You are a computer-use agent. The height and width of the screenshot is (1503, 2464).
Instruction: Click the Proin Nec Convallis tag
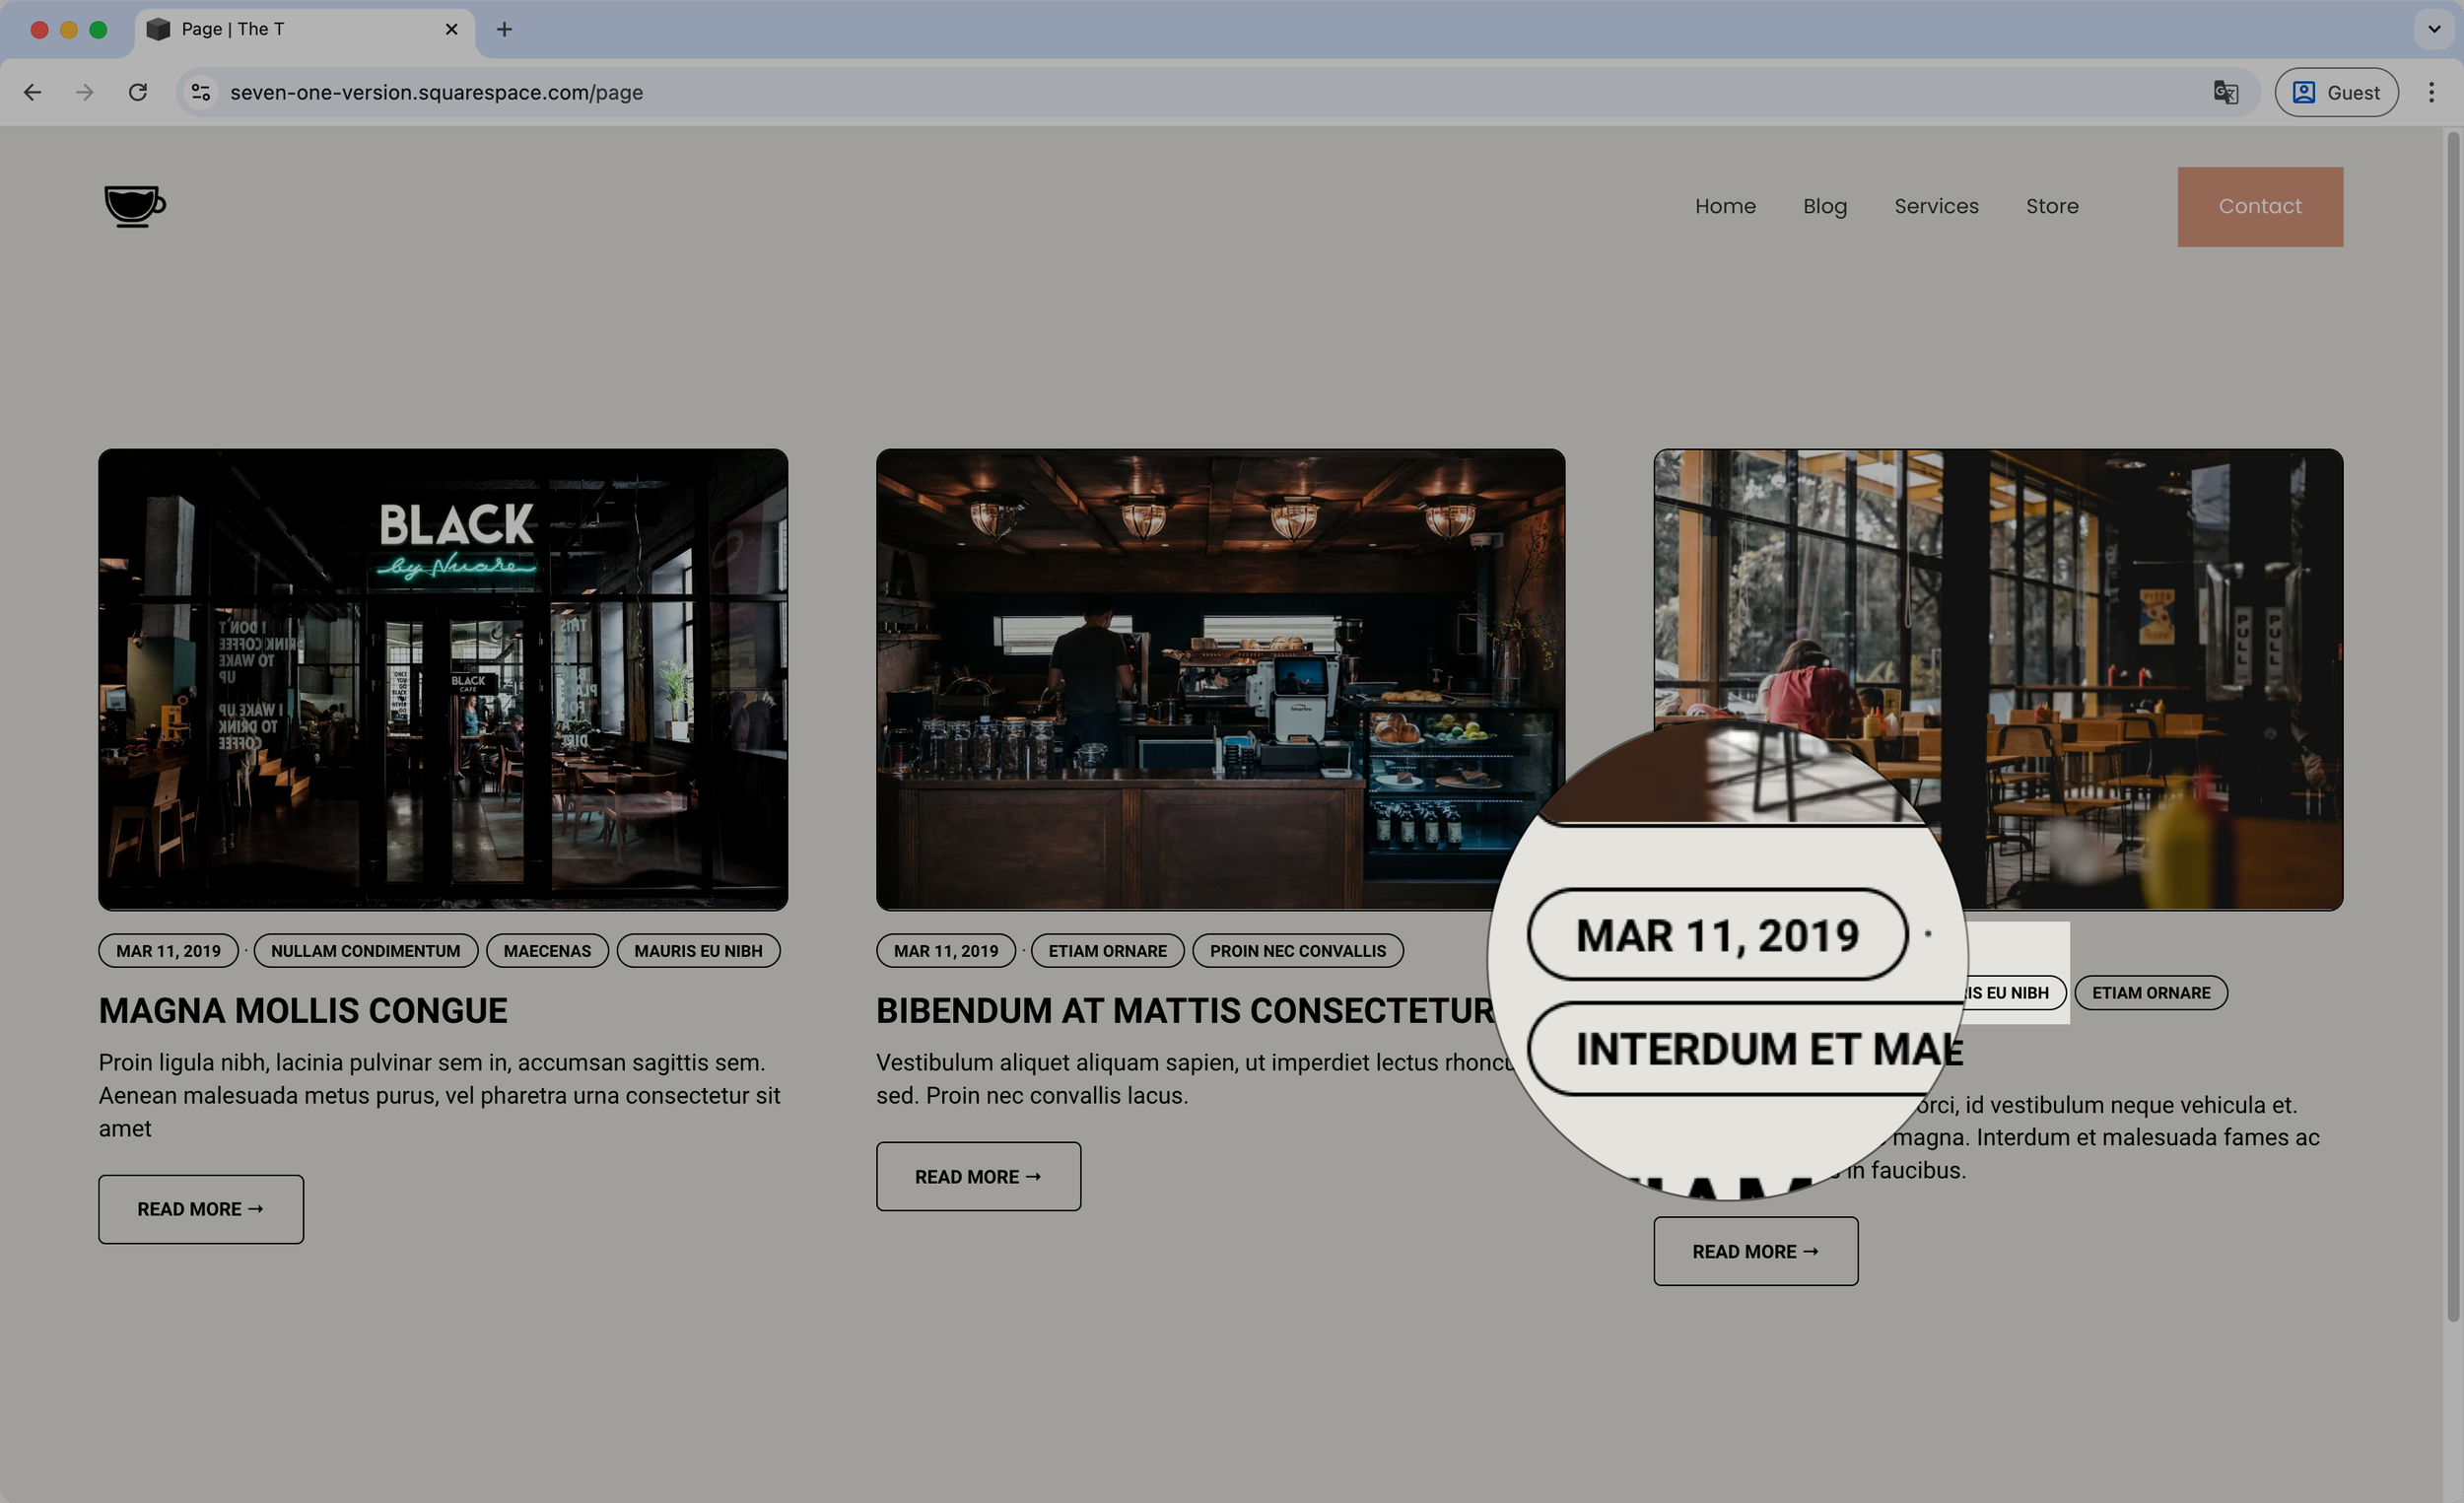pos(1297,951)
